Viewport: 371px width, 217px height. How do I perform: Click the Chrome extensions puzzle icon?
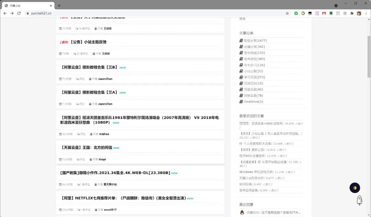pos(351,13)
